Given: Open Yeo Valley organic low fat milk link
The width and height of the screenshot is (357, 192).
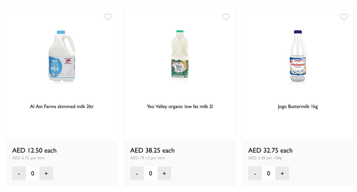Looking at the screenshot, I should coord(180,106).
